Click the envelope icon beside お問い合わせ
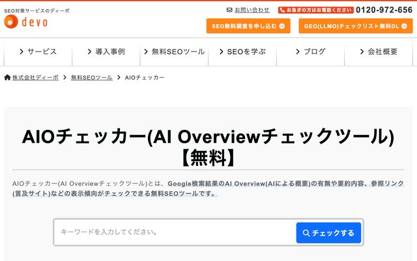This screenshot has height=261, width=417. coord(229,10)
